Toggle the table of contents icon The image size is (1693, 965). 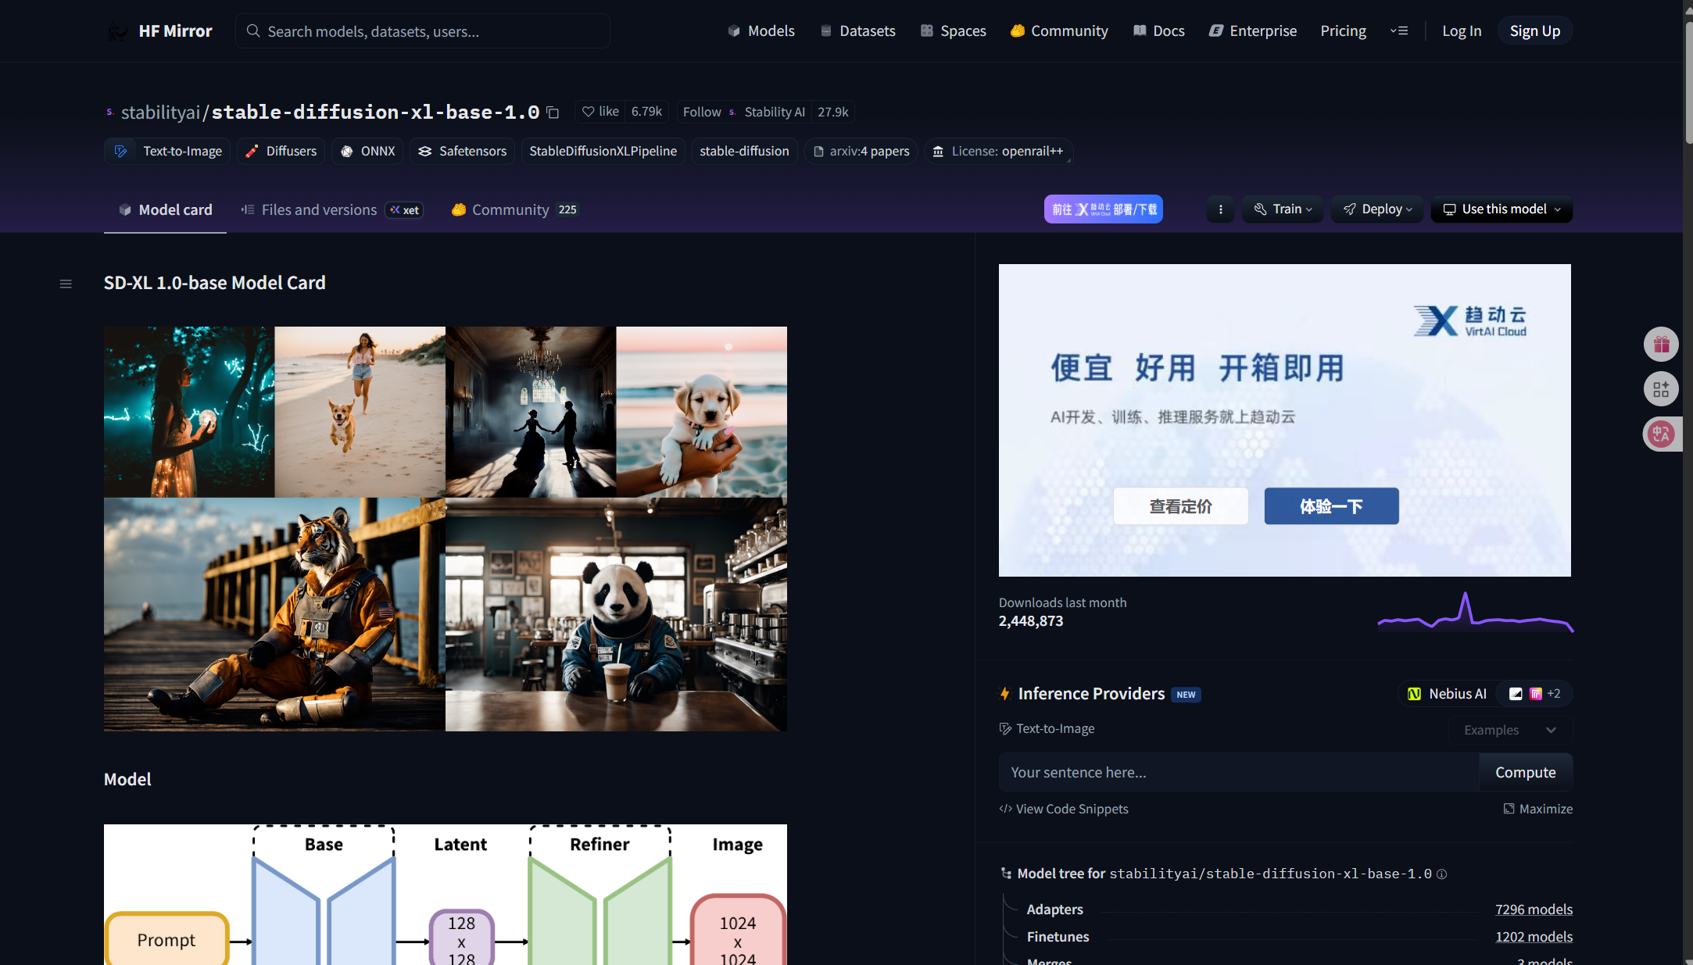tap(66, 284)
